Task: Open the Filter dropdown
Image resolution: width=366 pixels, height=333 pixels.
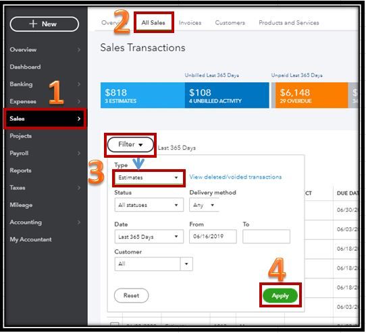Action: click(130, 144)
